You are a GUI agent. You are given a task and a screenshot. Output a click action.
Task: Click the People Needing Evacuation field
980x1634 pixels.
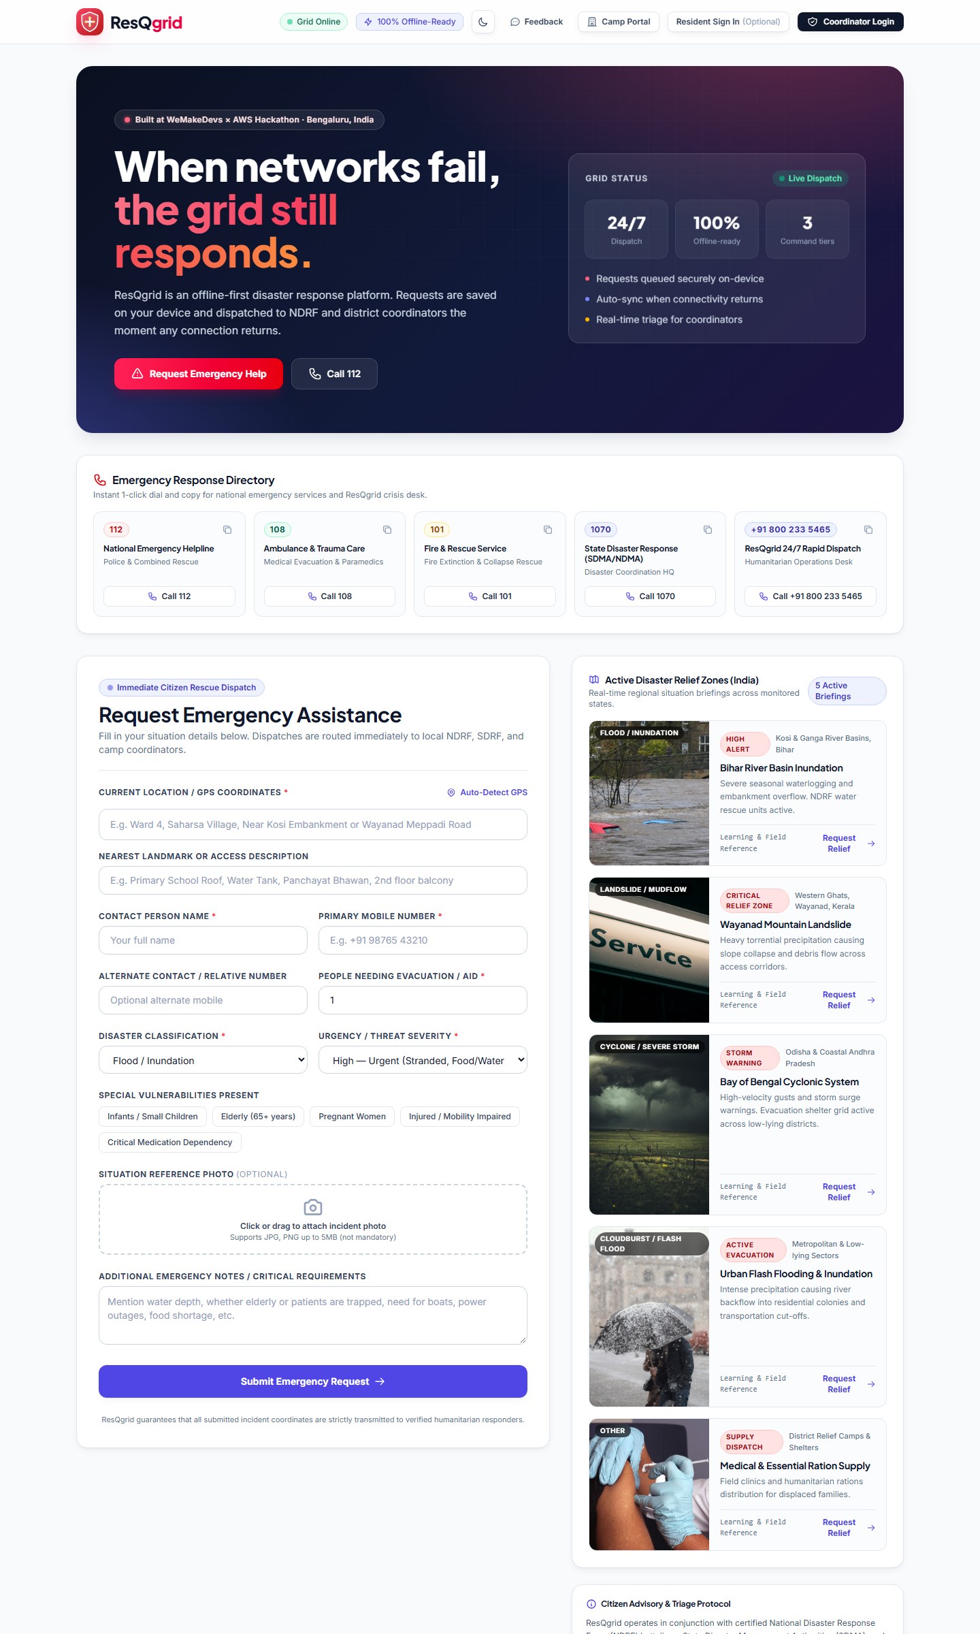click(x=423, y=1000)
